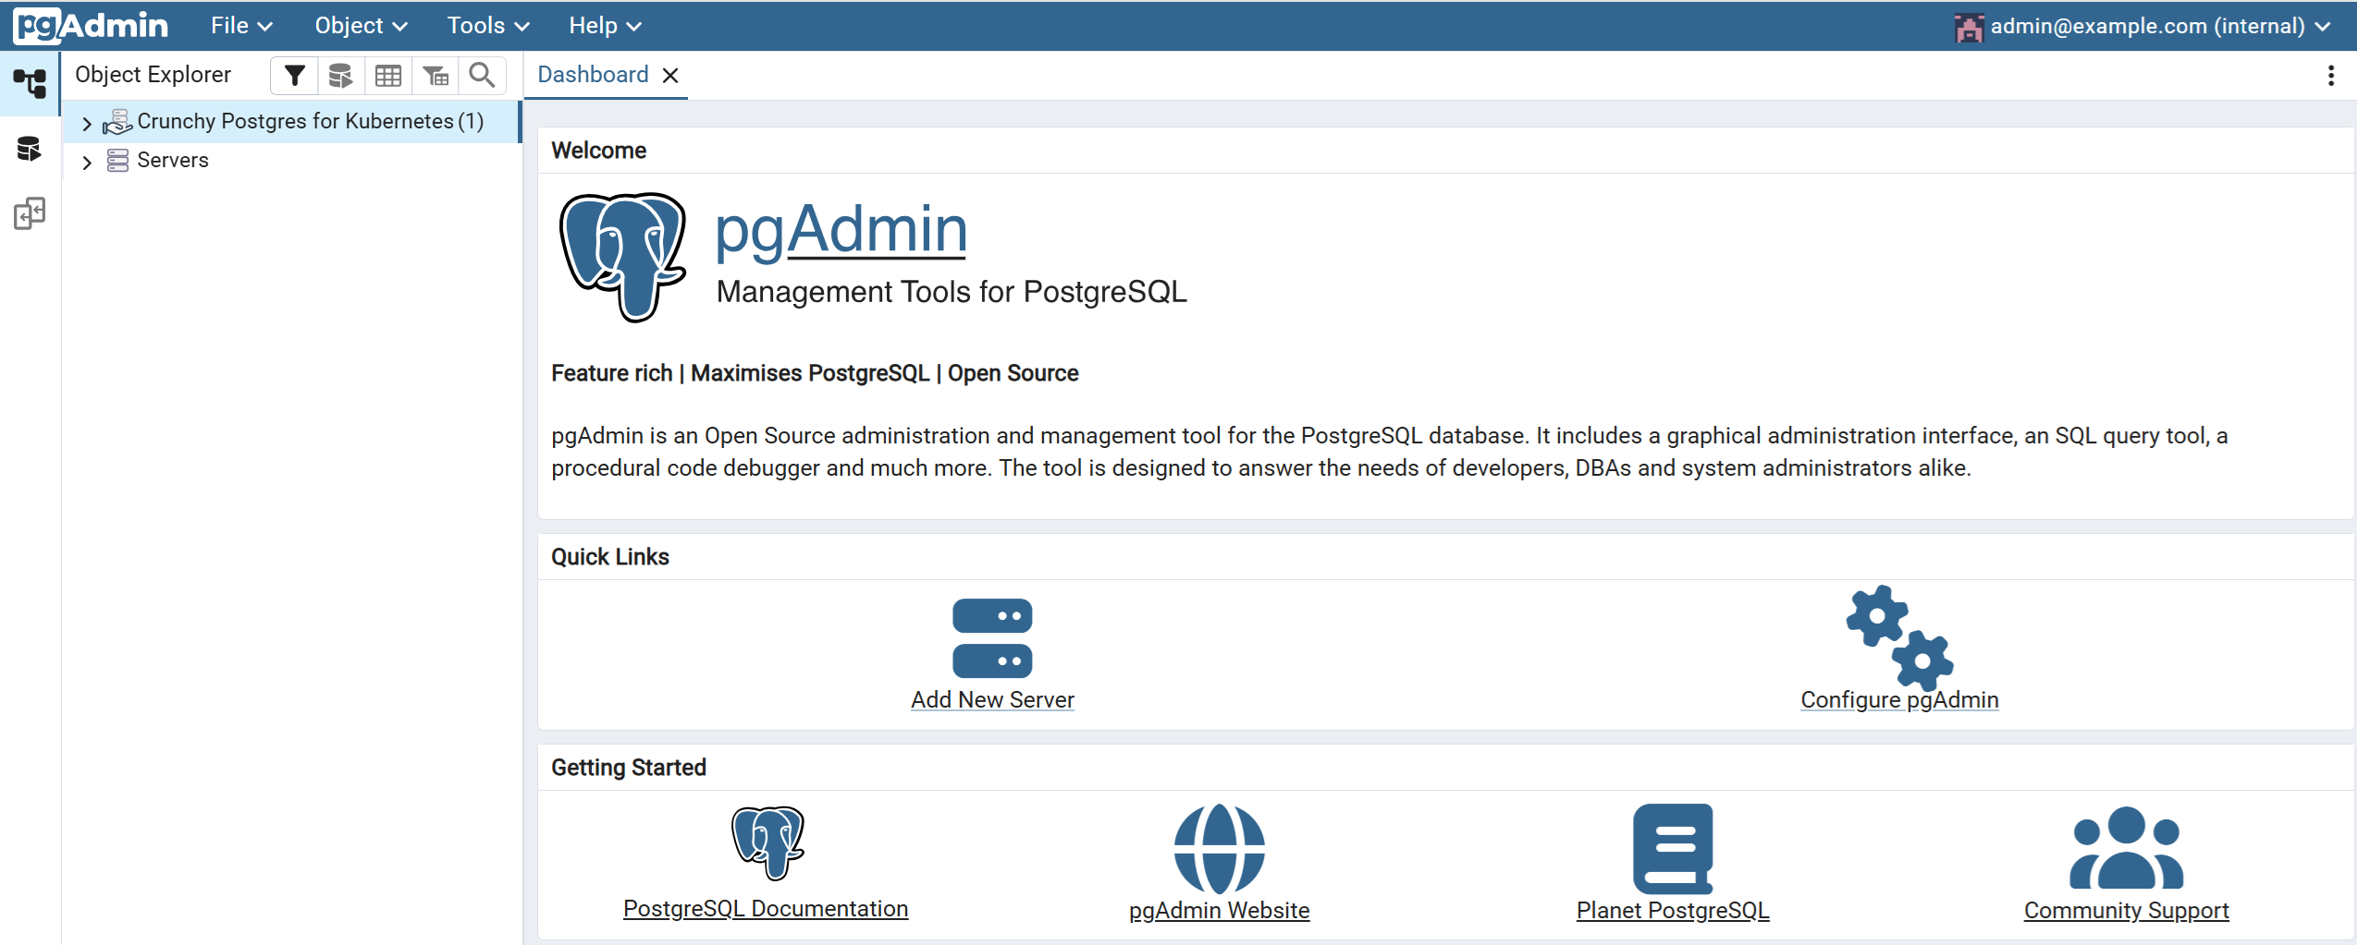Close the Dashboard tab

[670, 76]
